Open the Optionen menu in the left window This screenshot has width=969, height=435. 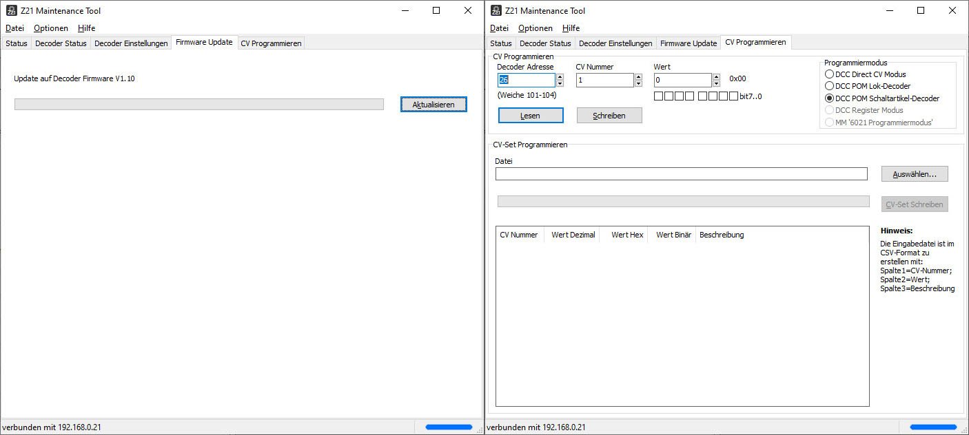(51, 28)
